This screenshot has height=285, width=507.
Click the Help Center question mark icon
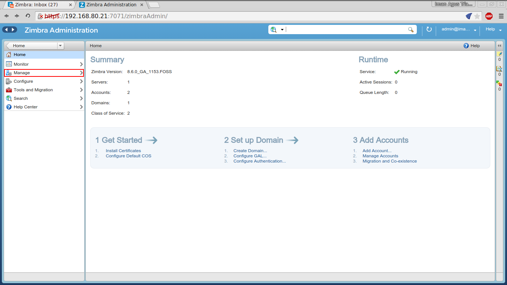(8, 107)
